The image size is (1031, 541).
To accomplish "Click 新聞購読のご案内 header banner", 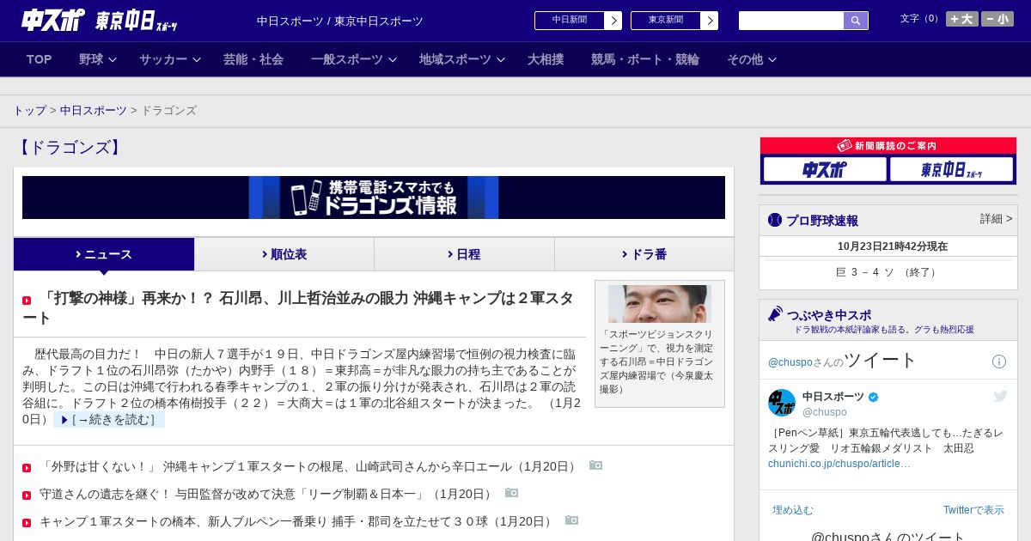I will click(x=888, y=146).
